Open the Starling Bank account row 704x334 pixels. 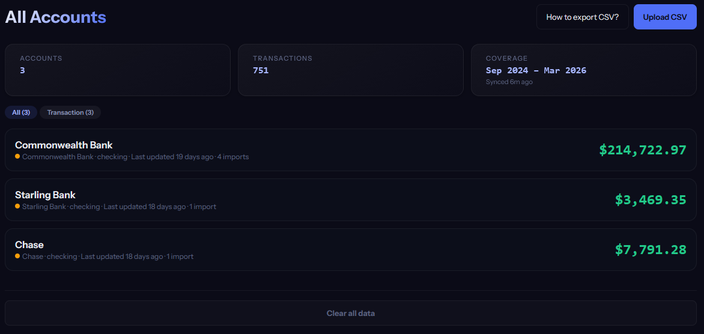(x=300, y=200)
